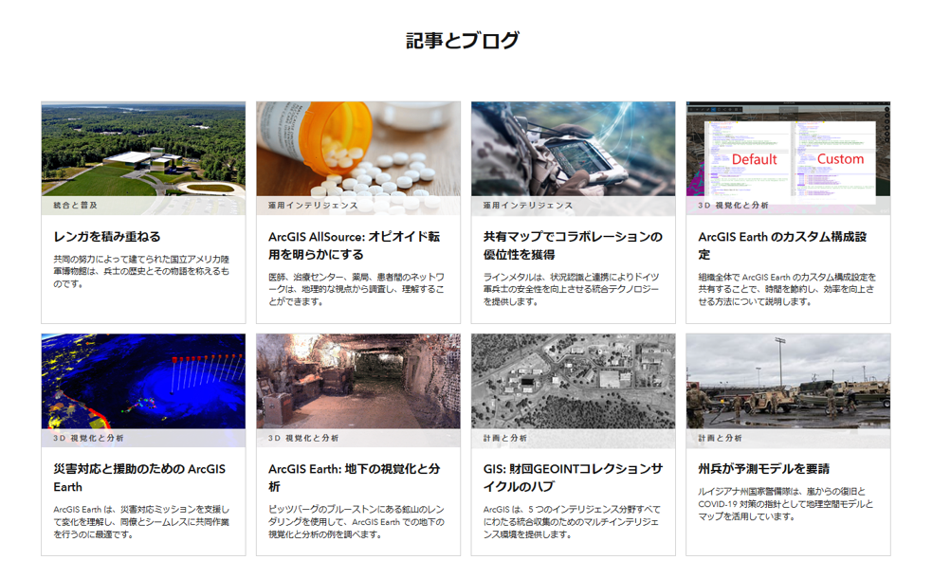
Task: Click the 災害対応と援助のための ArcGIS Earth title
Action: [139, 478]
